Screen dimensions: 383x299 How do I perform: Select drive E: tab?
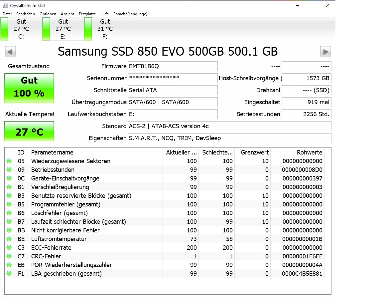coord(63,29)
